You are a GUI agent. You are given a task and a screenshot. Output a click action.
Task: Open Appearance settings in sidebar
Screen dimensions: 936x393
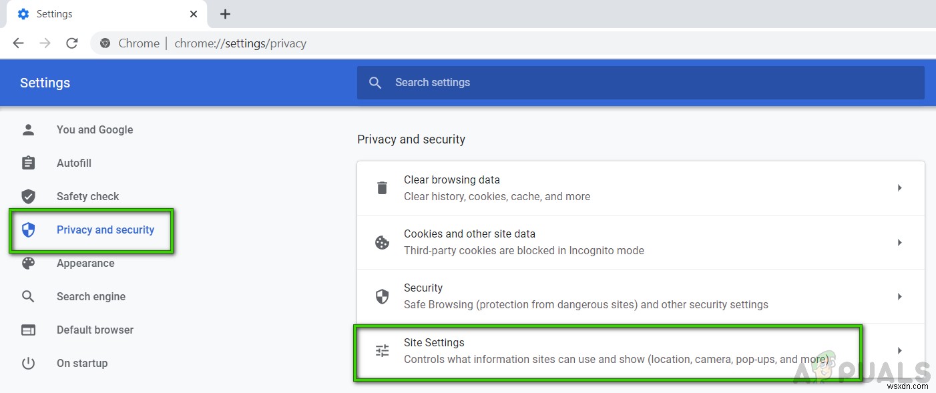pos(85,264)
